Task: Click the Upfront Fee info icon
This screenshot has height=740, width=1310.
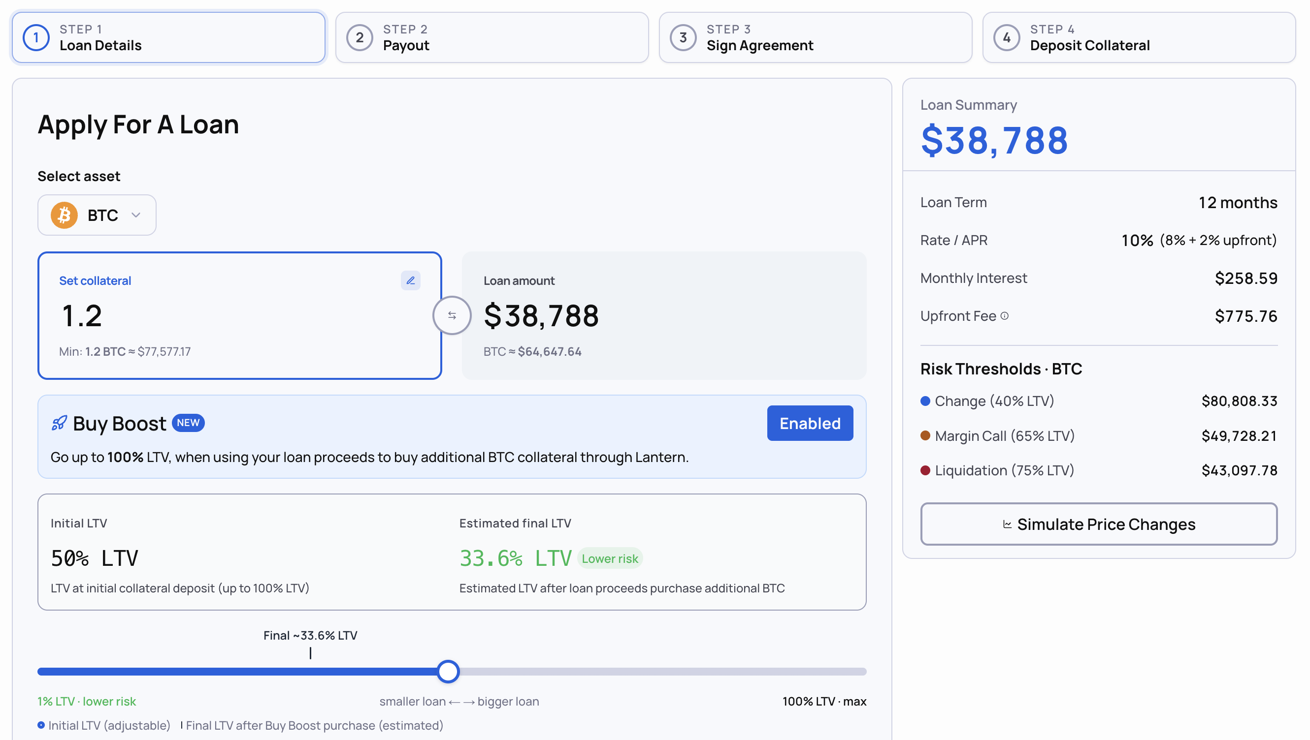Action: coord(1004,315)
